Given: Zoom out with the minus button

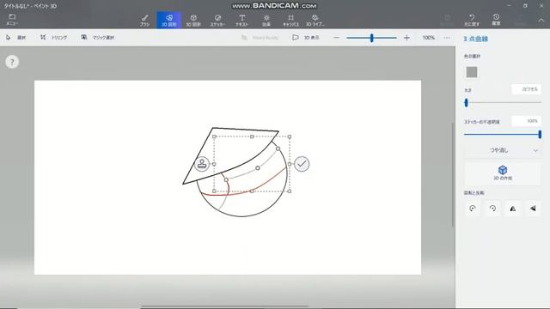Looking at the screenshot, I should coord(336,38).
